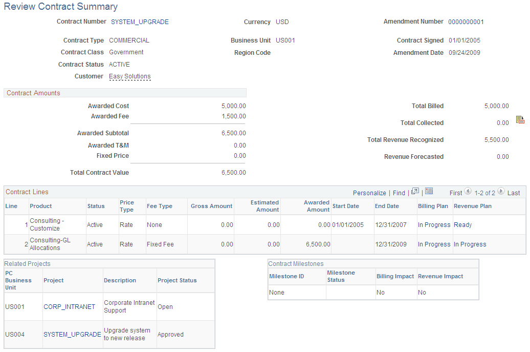Open the Personalize options for Contract Lines
This screenshot has width=530, height=352.
coord(369,193)
